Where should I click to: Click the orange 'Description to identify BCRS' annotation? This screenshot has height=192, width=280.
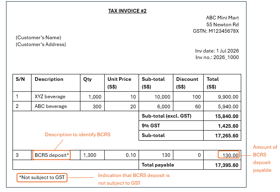(78, 134)
